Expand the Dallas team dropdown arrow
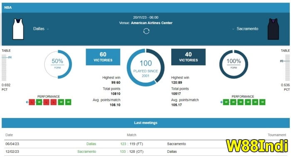Viewport: 291px width, 157px height. pos(48,29)
